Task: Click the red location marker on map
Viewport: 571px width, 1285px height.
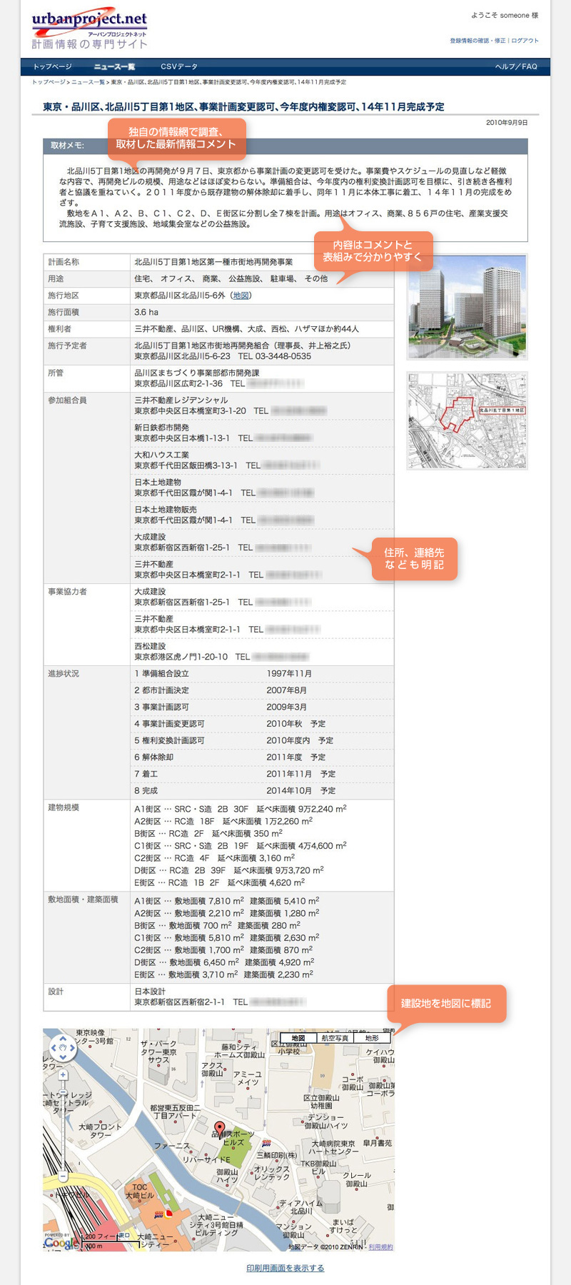Action: point(220,1129)
